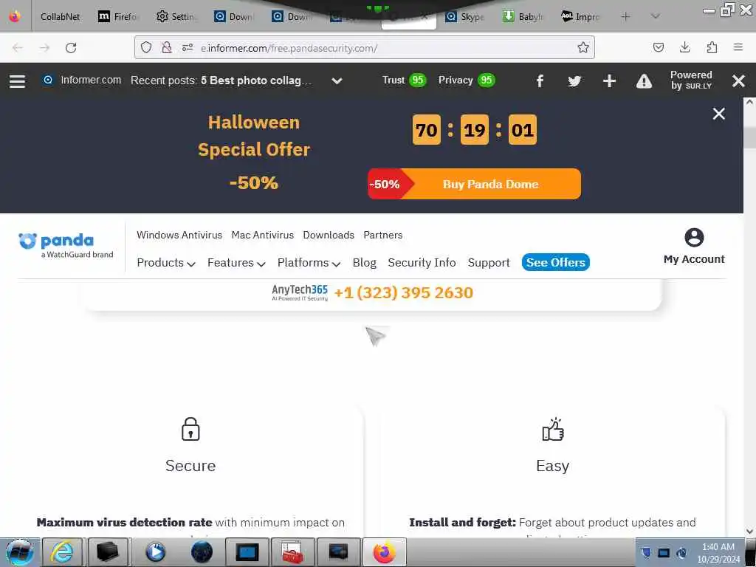Open Windows Antivirus link
The image size is (756, 567).
point(179,235)
